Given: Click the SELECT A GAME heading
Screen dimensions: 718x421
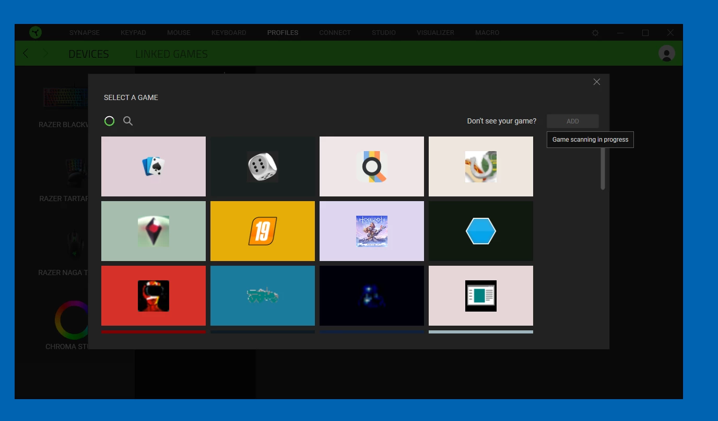Looking at the screenshot, I should pyautogui.click(x=131, y=97).
